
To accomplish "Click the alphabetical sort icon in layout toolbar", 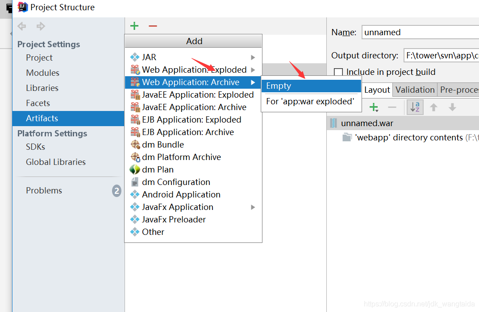I will 415,107.
